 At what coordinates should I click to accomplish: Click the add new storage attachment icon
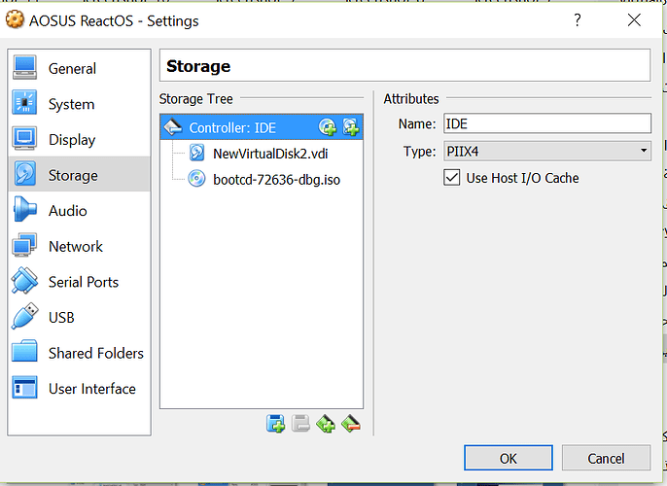coord(276,423)
